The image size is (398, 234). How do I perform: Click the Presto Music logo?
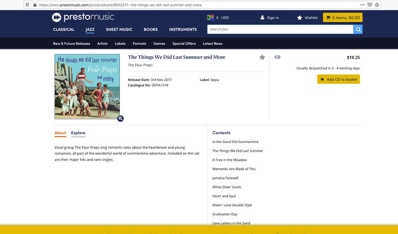[x=83, y=17]
